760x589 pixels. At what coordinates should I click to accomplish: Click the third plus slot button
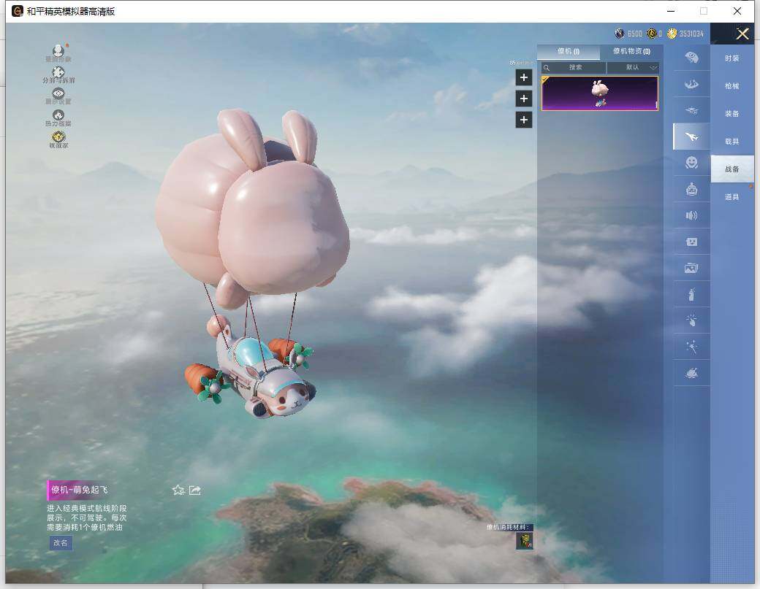point(523,120)
